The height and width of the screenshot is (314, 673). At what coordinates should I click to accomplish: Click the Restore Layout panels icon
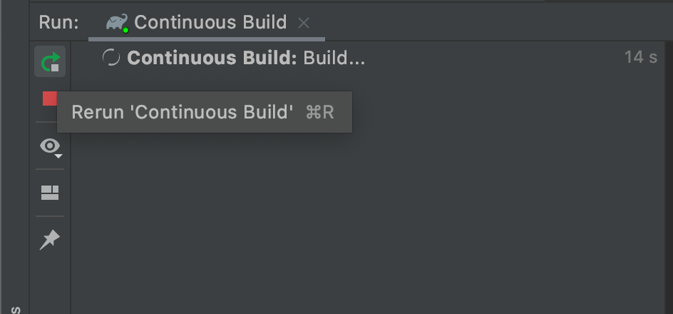[50, 193]
